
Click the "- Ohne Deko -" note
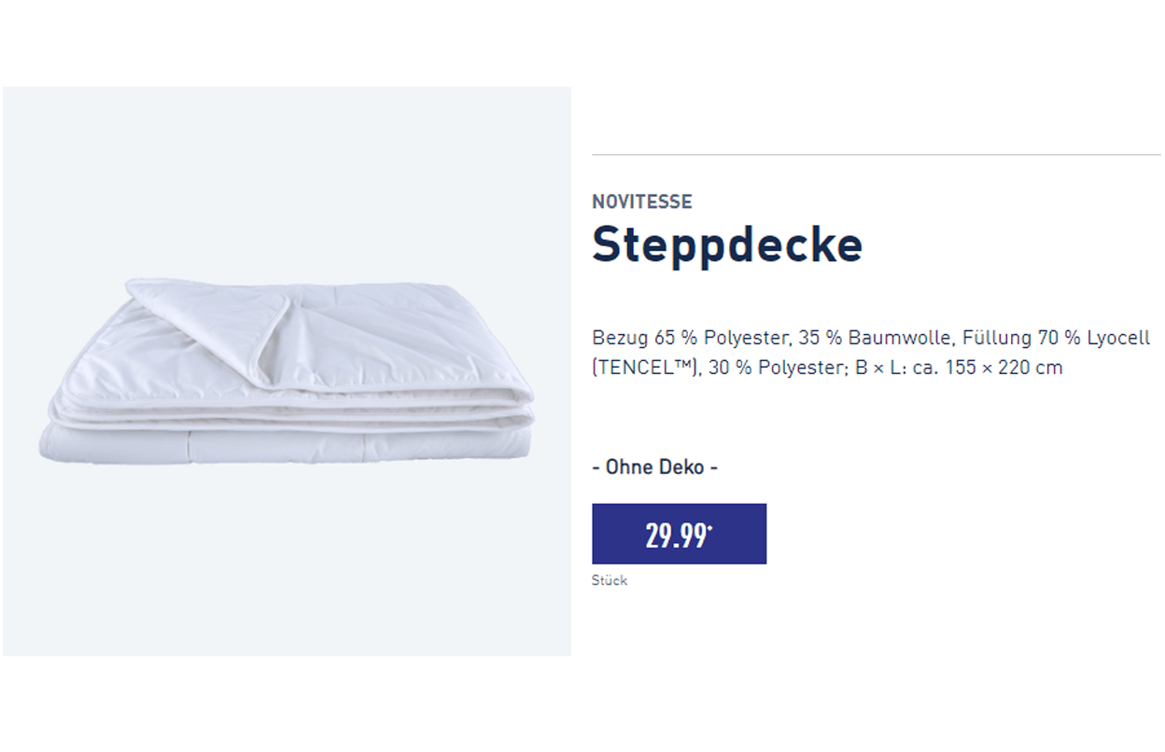pos(655,467)
